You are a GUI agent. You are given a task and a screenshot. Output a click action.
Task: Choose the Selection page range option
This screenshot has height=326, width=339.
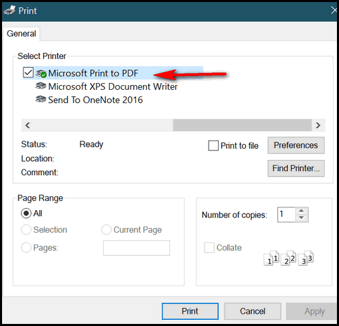[26, 229]
